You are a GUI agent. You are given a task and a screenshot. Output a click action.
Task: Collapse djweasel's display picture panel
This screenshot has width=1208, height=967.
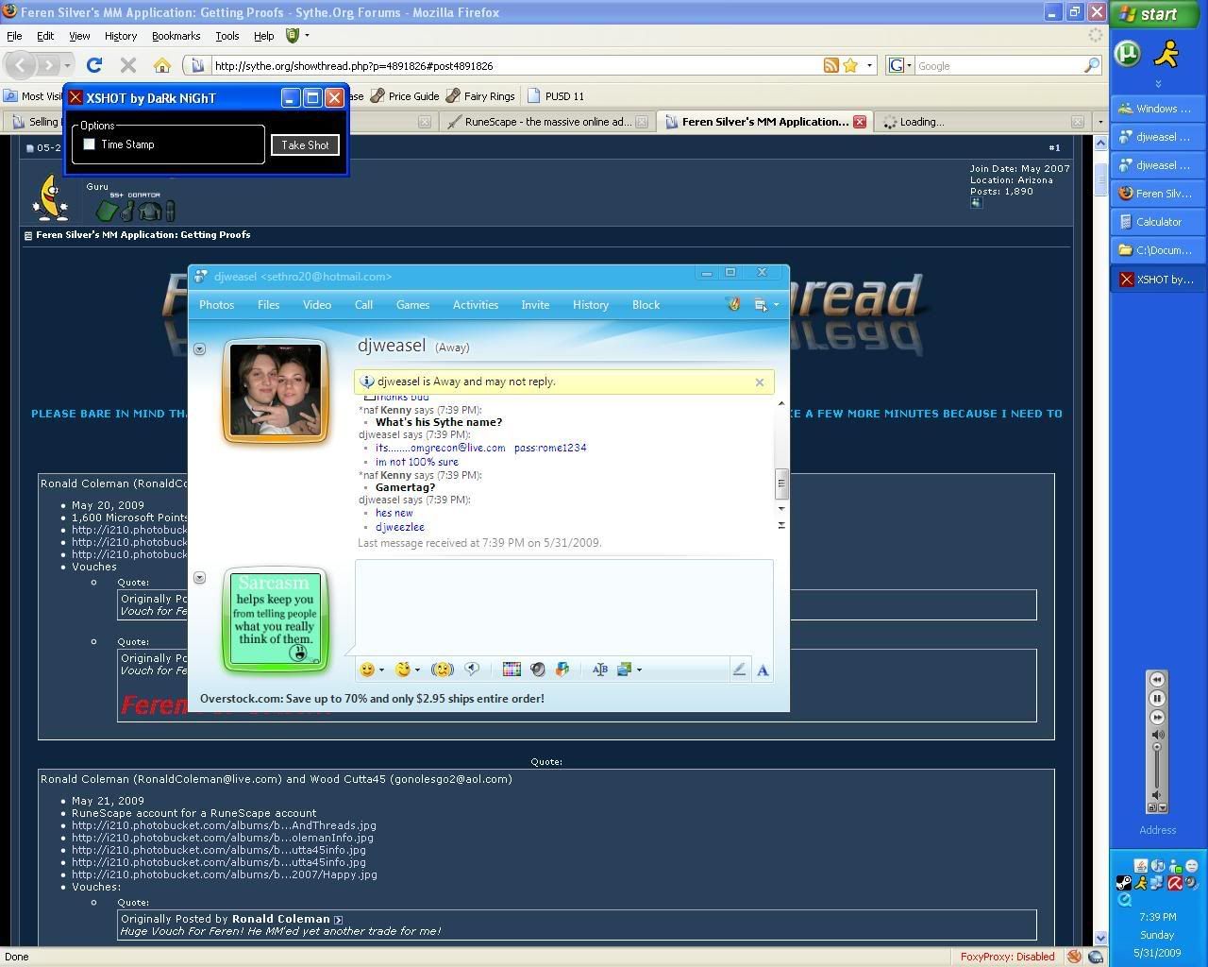[x=199, y=349]
